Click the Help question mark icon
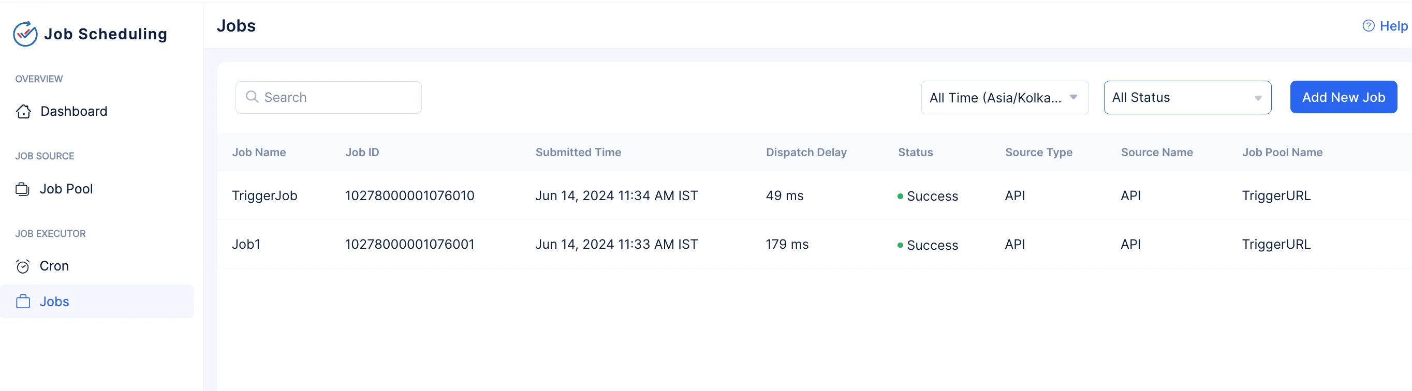Viewport: 1412px width, 391px height. coord(1368,26)
